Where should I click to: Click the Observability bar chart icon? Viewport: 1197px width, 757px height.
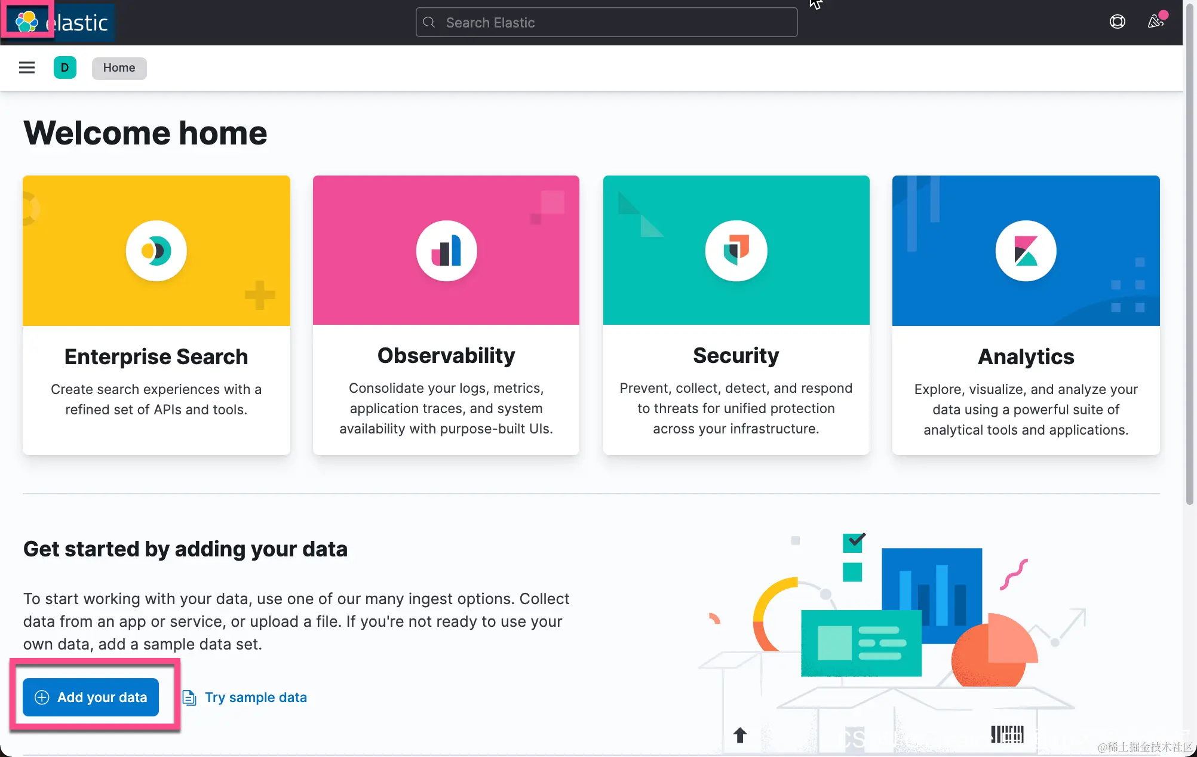point(446,251)
